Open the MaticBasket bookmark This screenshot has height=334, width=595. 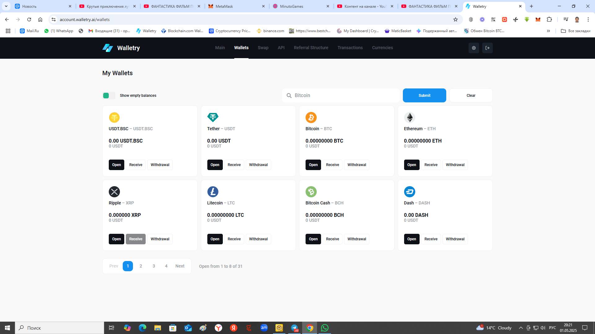click(x=398, y=31)
